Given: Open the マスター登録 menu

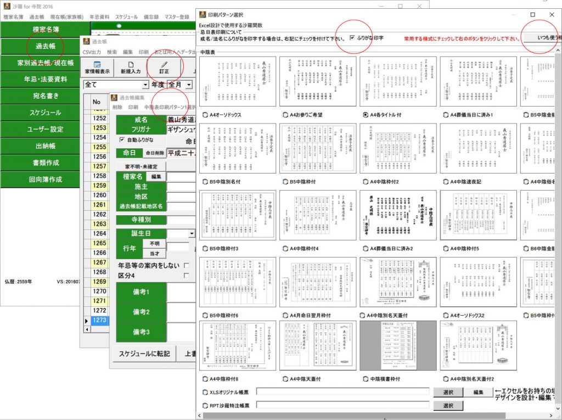Looking at the screenshot, I should [x=177, y=17].
